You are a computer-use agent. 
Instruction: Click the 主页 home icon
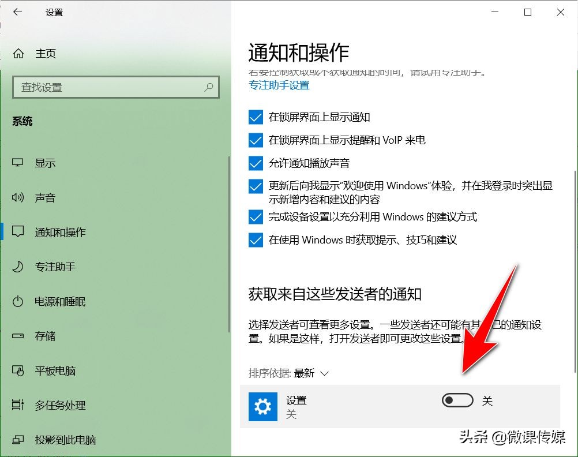[18, 54]
